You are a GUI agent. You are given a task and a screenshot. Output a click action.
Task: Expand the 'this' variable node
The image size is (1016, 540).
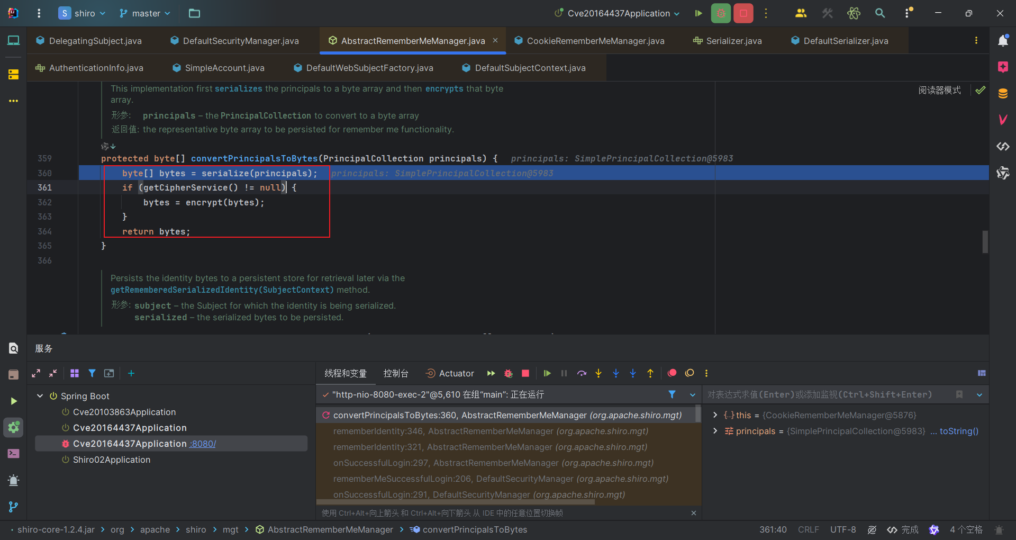click(x=715, y=415)
